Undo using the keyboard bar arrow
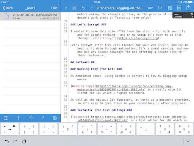The image size is (194, 146). [7, 141]
